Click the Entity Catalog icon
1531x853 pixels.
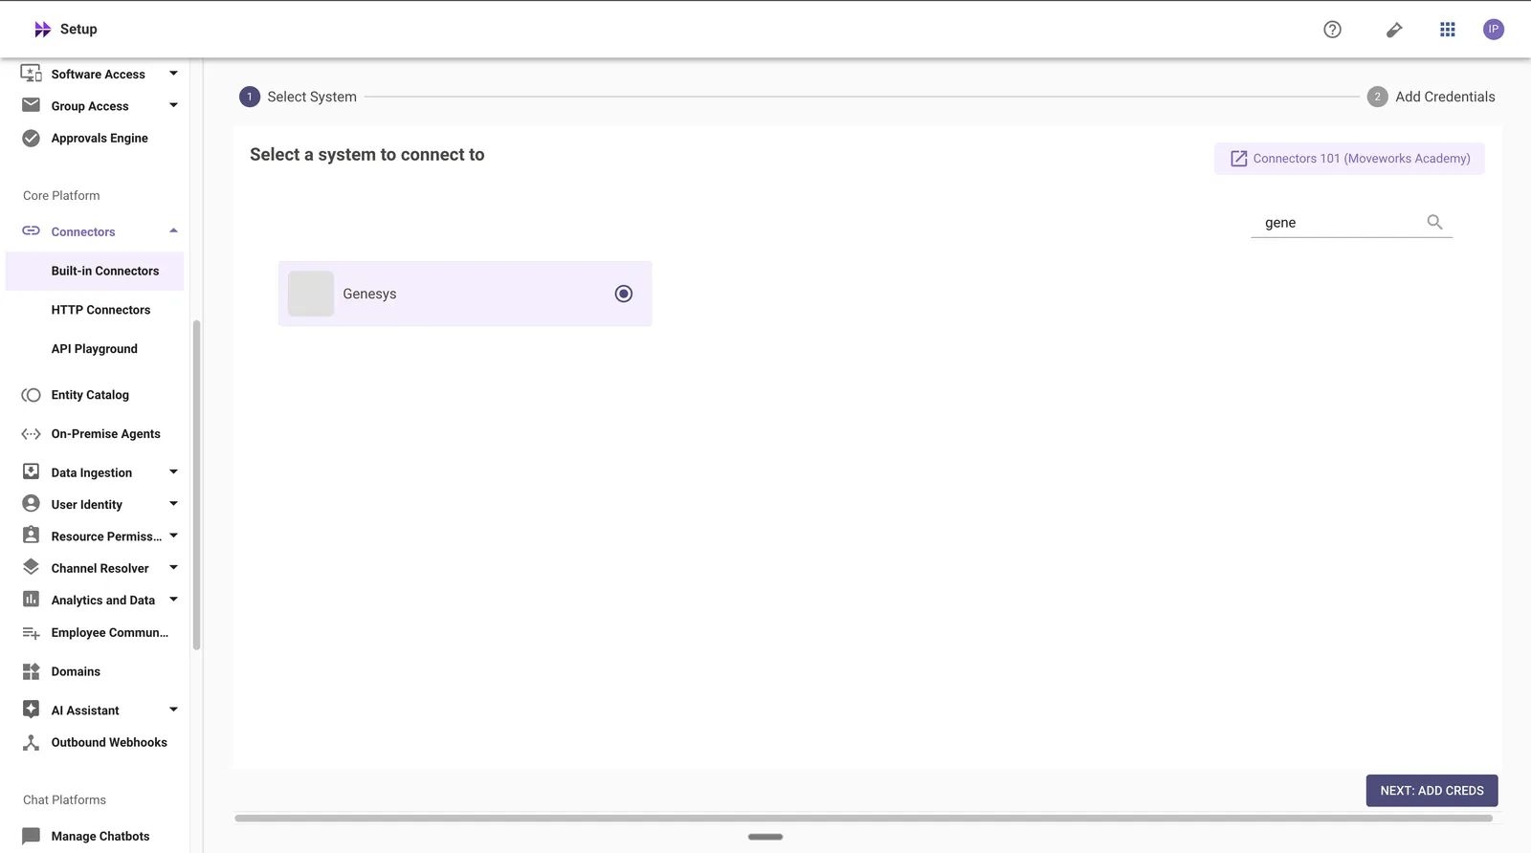tap(32, 395)
